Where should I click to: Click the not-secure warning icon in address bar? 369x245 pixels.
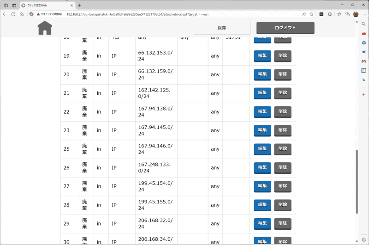(x=38, y=14)
